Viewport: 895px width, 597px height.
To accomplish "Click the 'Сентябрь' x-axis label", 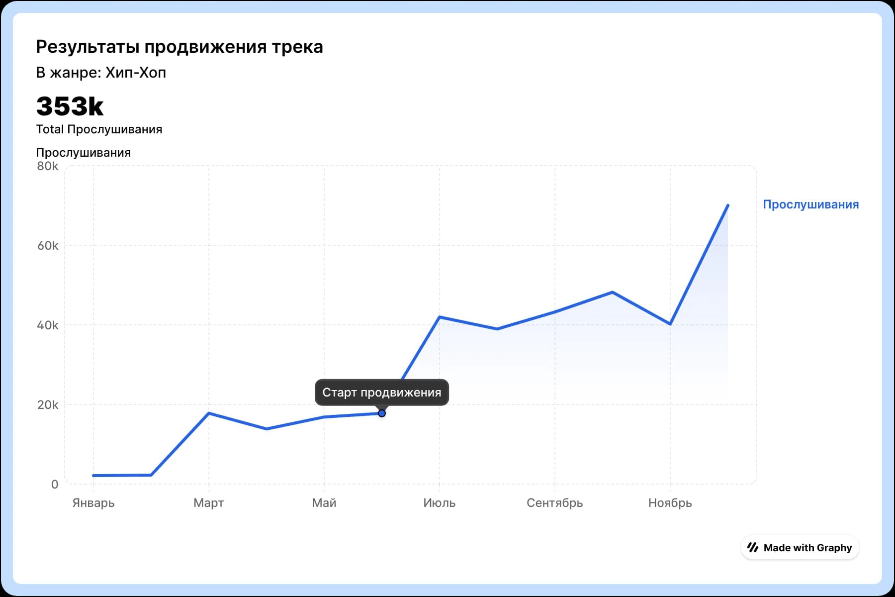I will click(x=555, y=503).
